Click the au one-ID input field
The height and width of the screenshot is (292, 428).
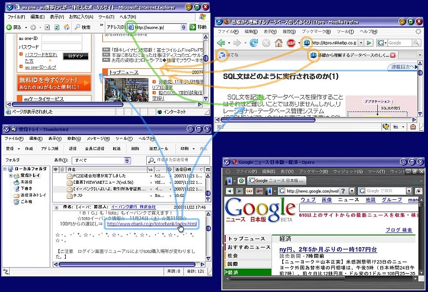coord(62,39)
